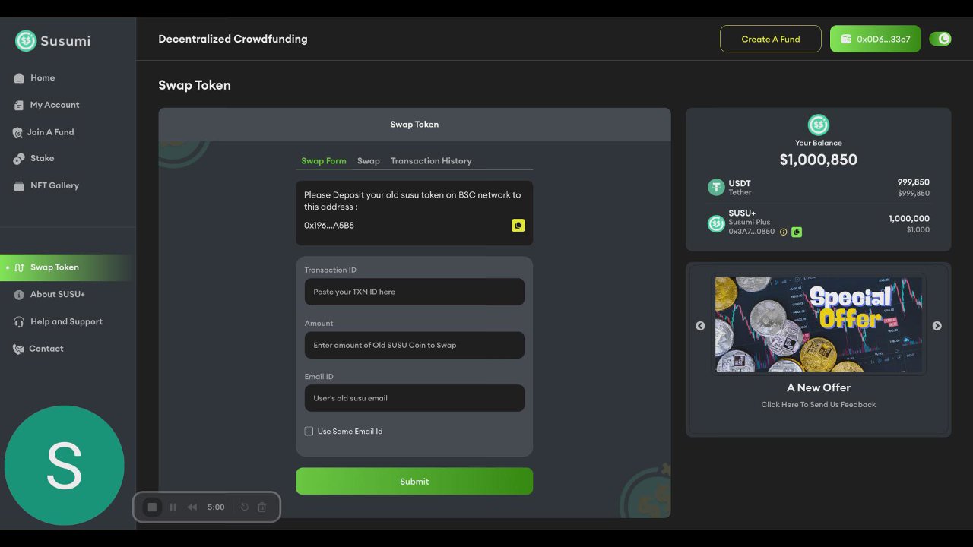Toggle the dark mode switch
This screenshot has width=973, height=547.
[x=940, y=39]
